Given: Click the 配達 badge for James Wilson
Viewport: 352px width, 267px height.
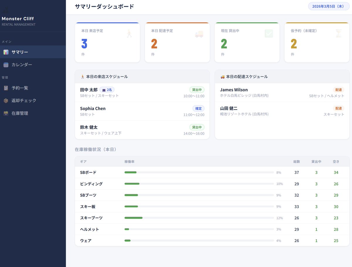Looking at the screenshot, I should coord(339,90).
